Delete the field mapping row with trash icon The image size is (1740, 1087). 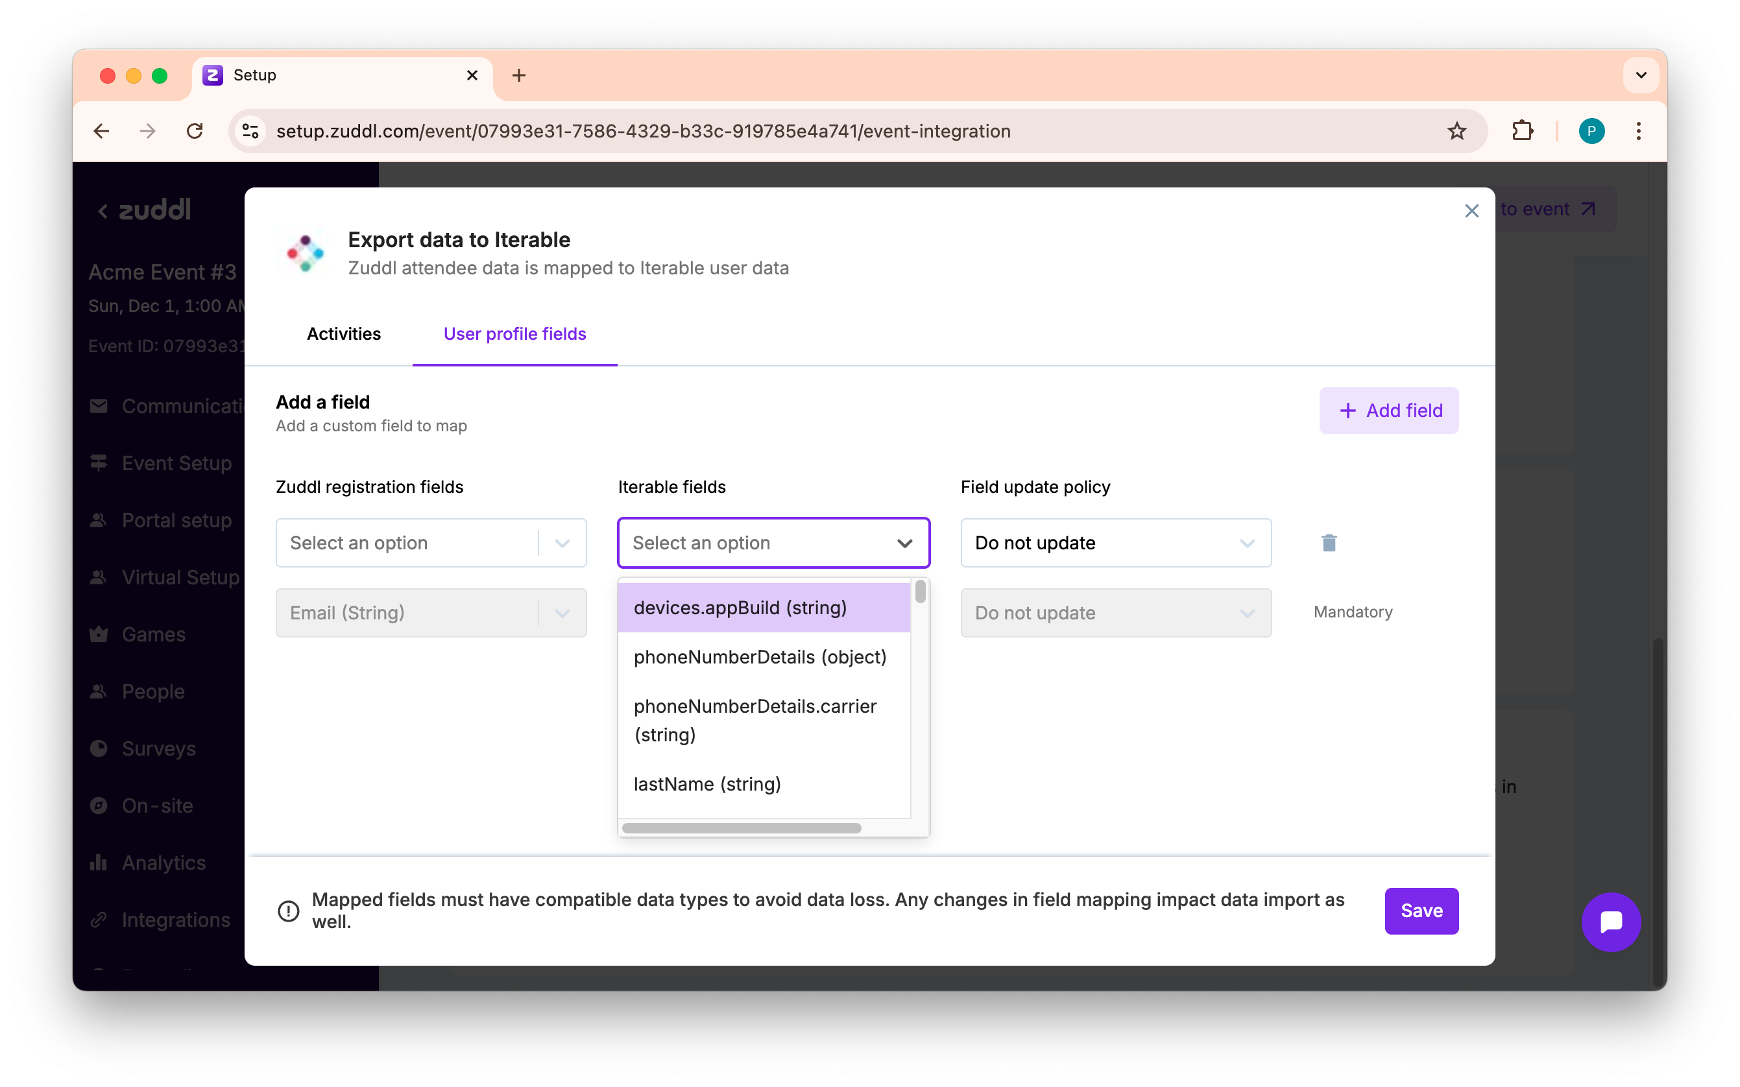[x=1329, y=543]
